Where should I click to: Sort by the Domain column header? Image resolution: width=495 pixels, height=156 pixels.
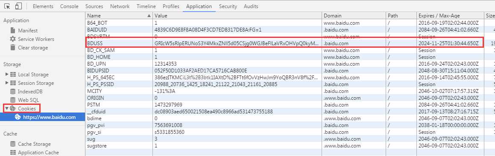(354, 15)
